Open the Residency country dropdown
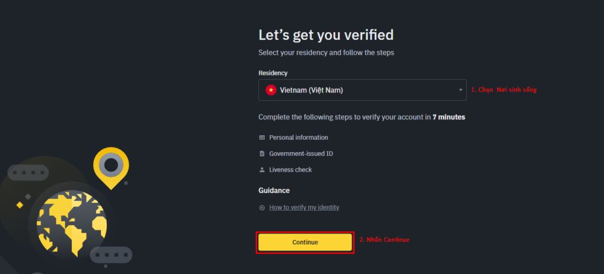The height and width of the screenshot is (274, 604). (x=362, y=90)
